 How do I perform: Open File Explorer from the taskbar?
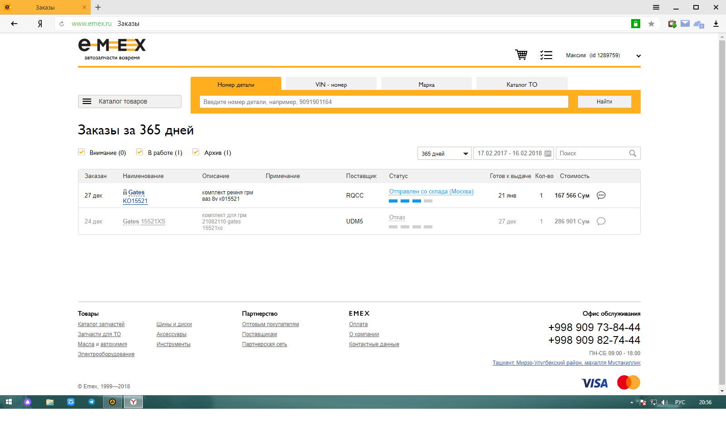[x=50, y=402]
